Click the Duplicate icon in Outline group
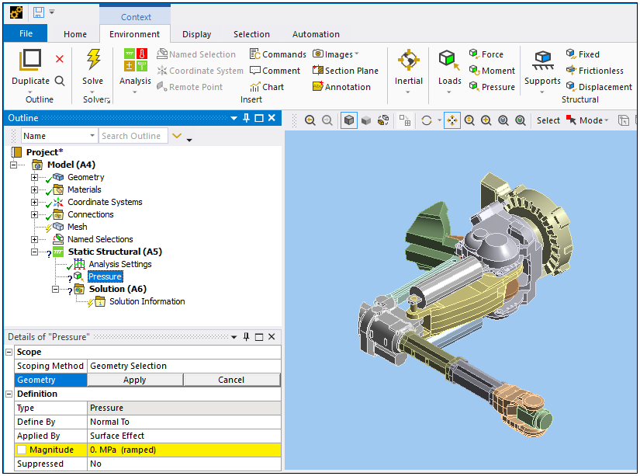This screenshot has height=476, width=640. 30,61
